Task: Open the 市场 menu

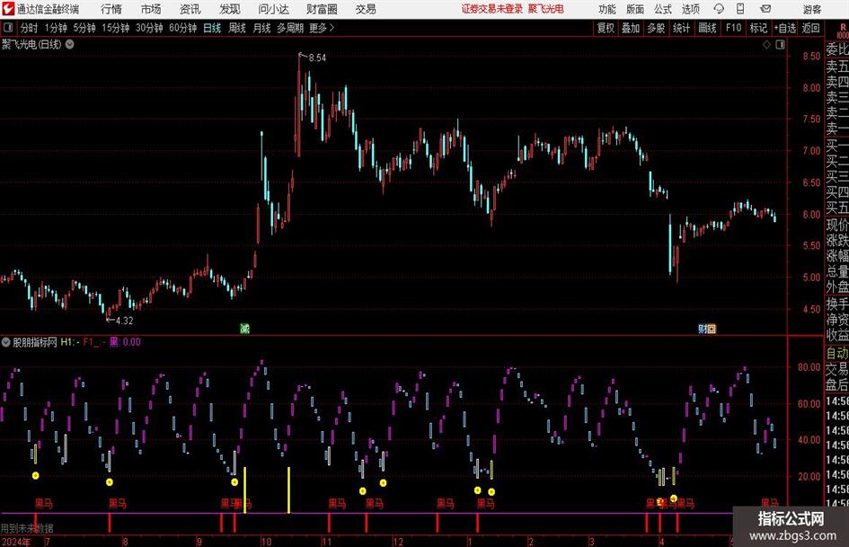Action: click(x=151, y=9)
